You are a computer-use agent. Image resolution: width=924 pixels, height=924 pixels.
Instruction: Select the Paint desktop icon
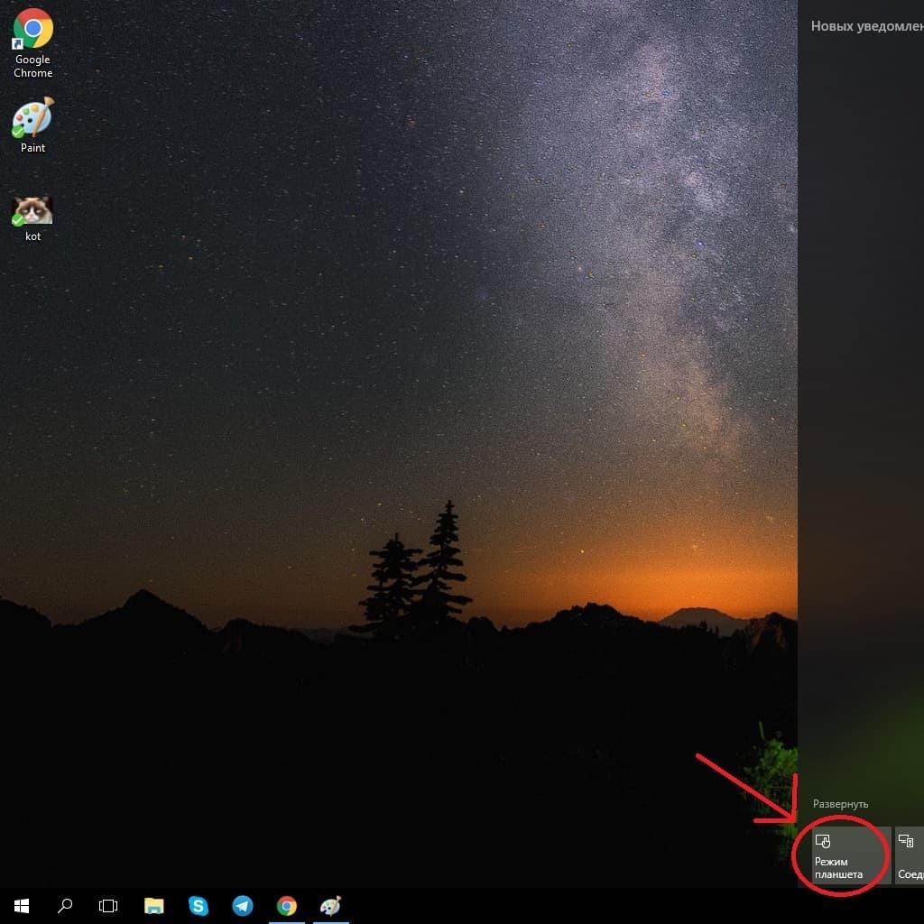tap(33, 125)
